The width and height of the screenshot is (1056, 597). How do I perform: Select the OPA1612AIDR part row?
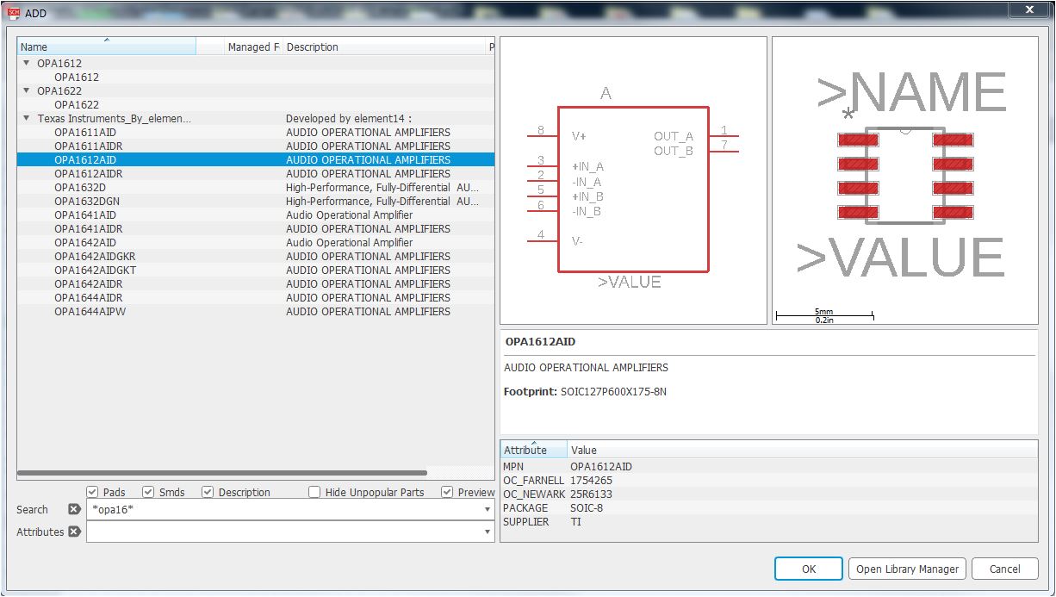click(256, 173)
